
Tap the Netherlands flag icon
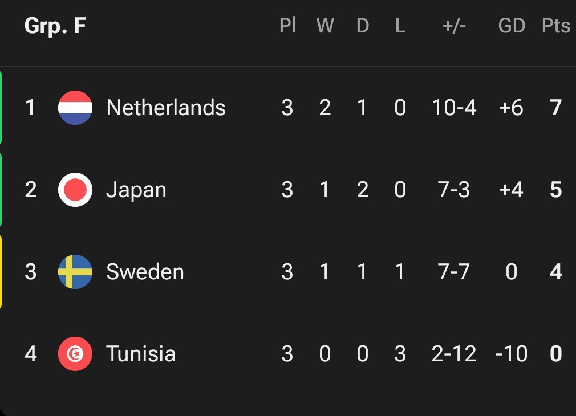(x=75, y=108)
